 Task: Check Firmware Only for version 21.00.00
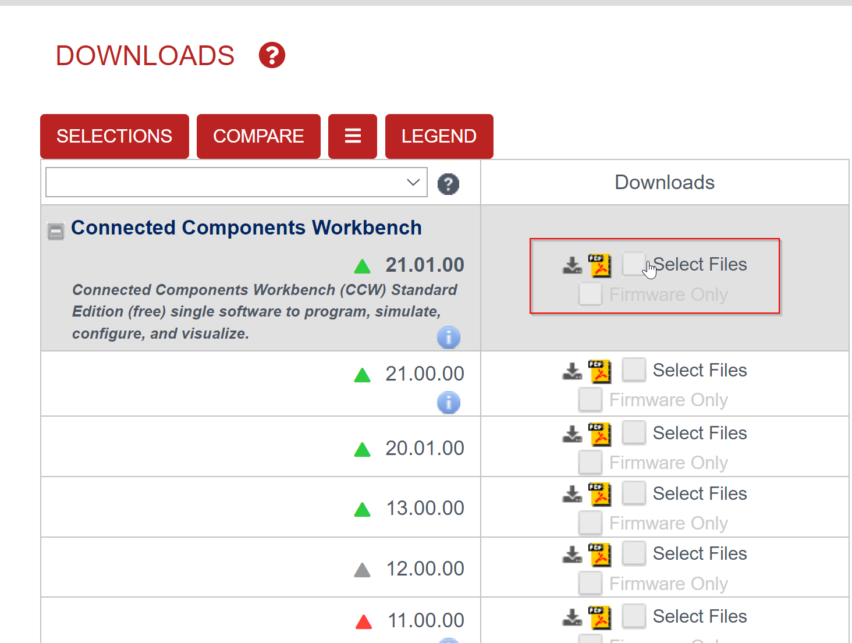click(x=590, y=400)
